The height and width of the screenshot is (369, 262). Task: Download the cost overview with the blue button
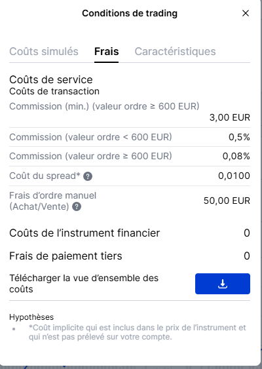pyautogui.click(x=223, y=284)
